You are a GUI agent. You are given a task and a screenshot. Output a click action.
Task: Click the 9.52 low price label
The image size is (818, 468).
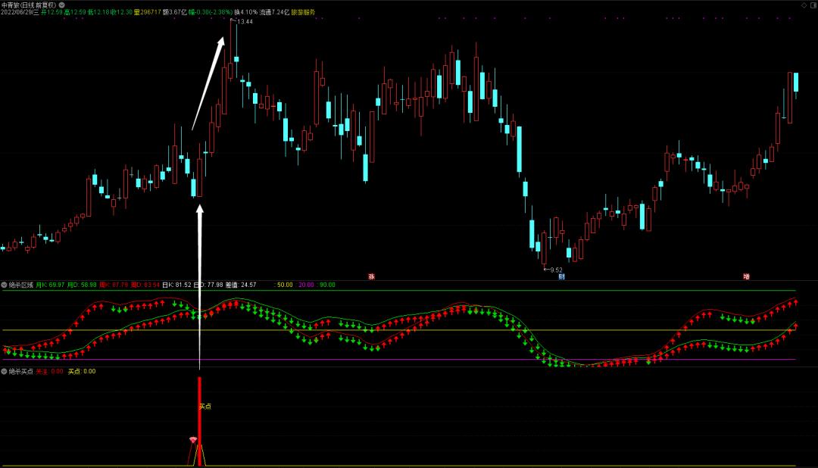pyautogui.click(x=556, y=270)
